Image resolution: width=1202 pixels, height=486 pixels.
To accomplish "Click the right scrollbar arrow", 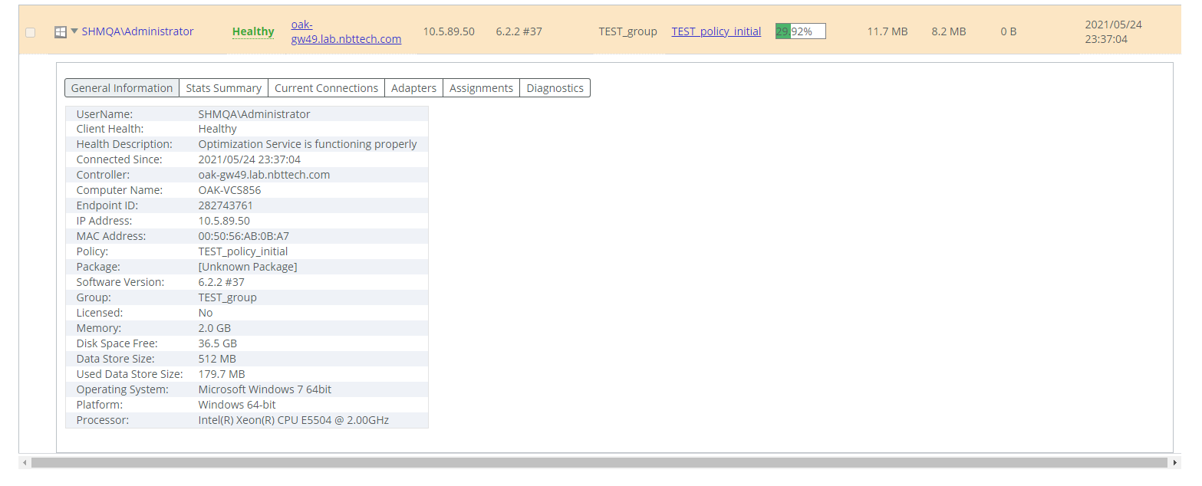I will point(1174,462).
